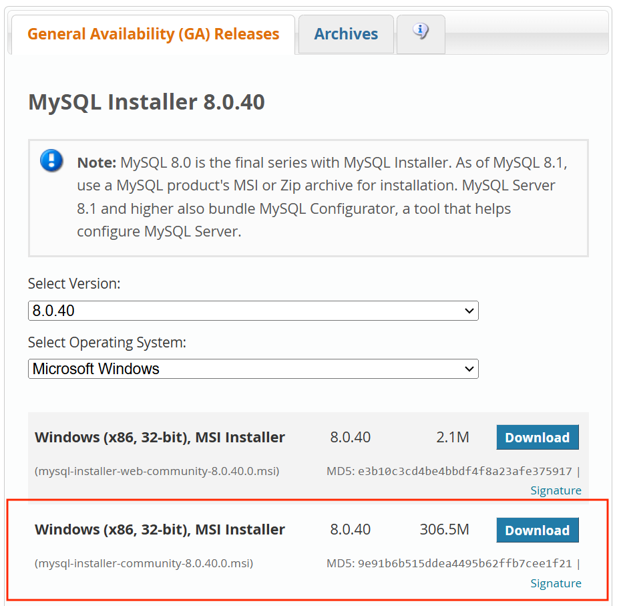
Task: Click version 8.0.40 in the 2.1M row
Action: (350, 437)
